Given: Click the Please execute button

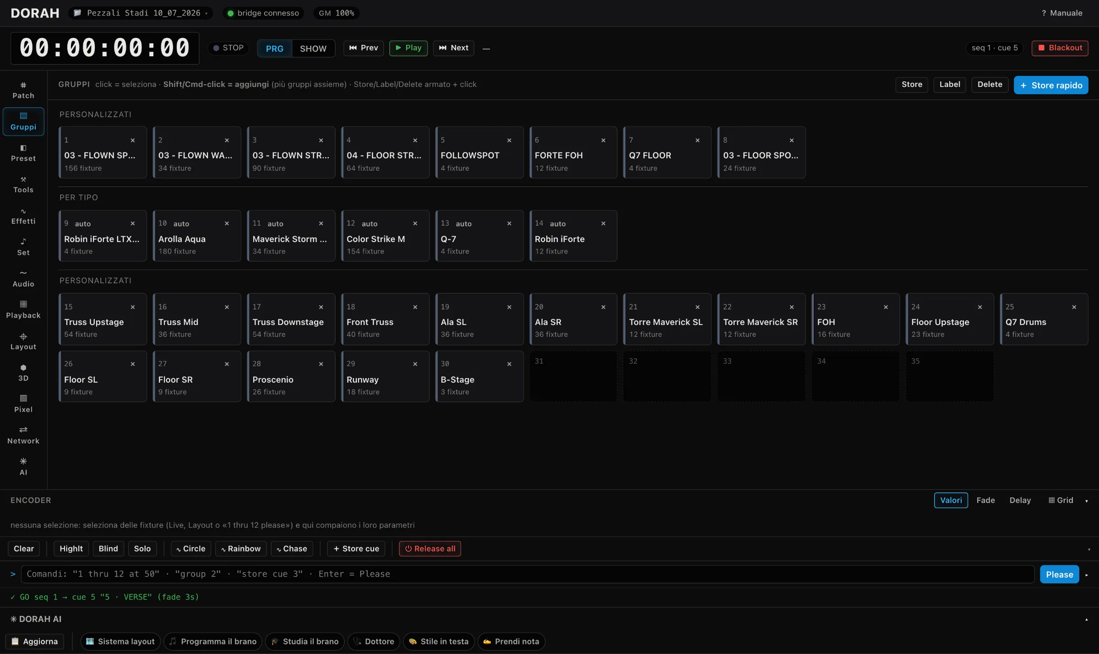Looking at the screenshot, I should (1060, 575).
